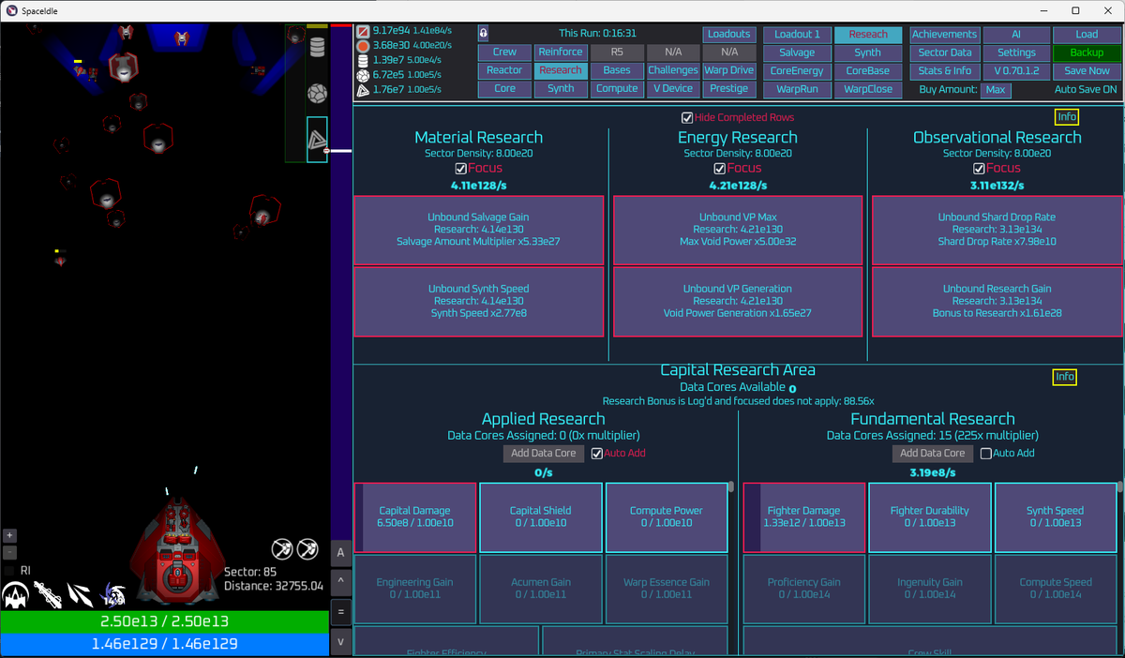Screen dimensions: 1125x658
Task: Toggle Material Research Focus checkbox
Action: click(x=460, y=169)
